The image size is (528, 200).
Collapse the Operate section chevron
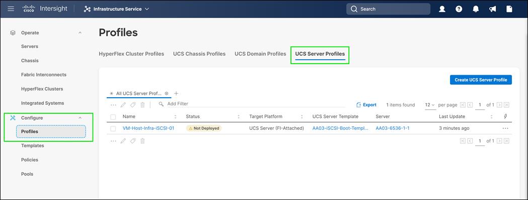(80, 33)
